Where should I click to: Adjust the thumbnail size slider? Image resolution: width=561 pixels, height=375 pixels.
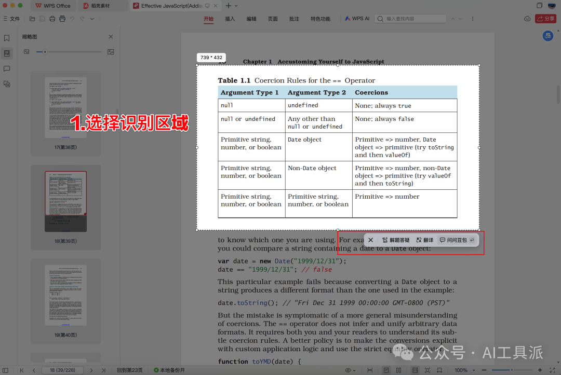tap(45, 52)
